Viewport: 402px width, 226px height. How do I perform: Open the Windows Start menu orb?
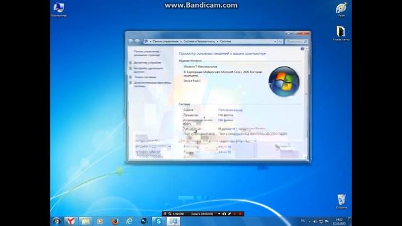click(57, 221)
